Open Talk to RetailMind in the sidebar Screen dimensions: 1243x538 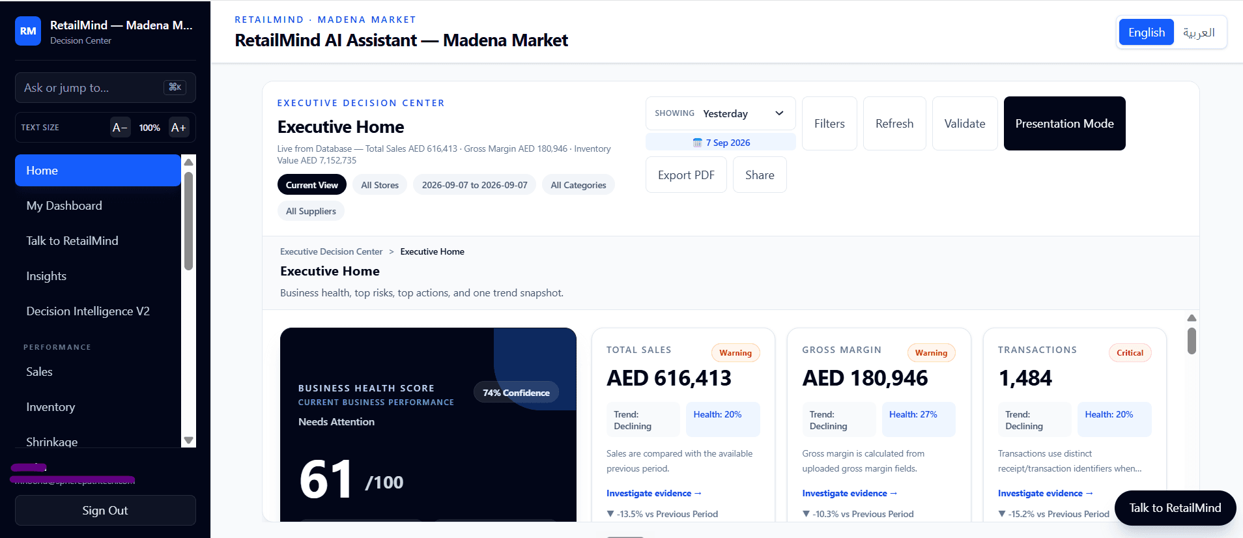tap(98, 241)
